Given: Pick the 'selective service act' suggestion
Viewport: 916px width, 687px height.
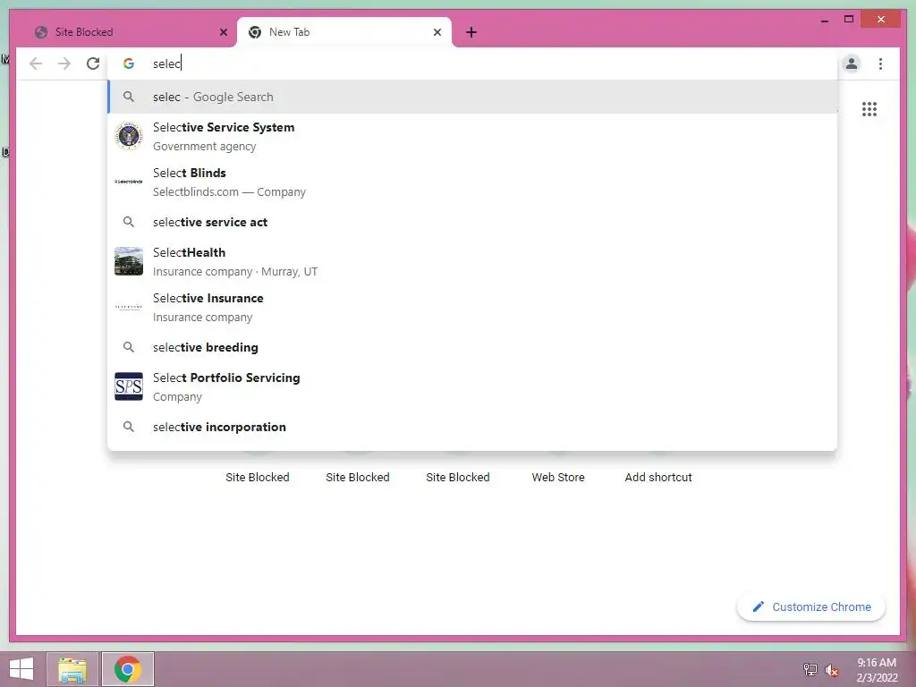Looking at the screenshot, I should [472, 222].
